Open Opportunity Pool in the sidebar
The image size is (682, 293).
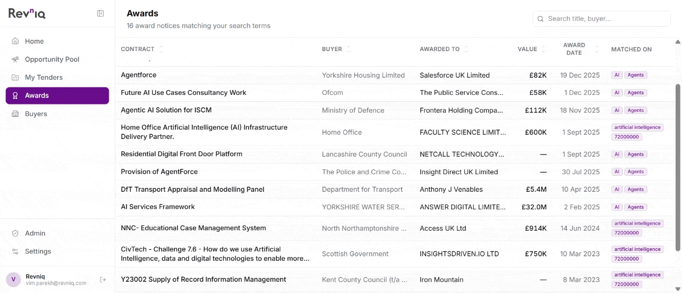pos(57,59)
